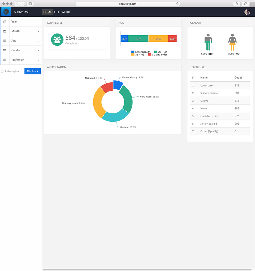The height and width of the screenshot is (271, 255).
Task: Click the blue Tremendously donut slice
Action: pos(117,85)
